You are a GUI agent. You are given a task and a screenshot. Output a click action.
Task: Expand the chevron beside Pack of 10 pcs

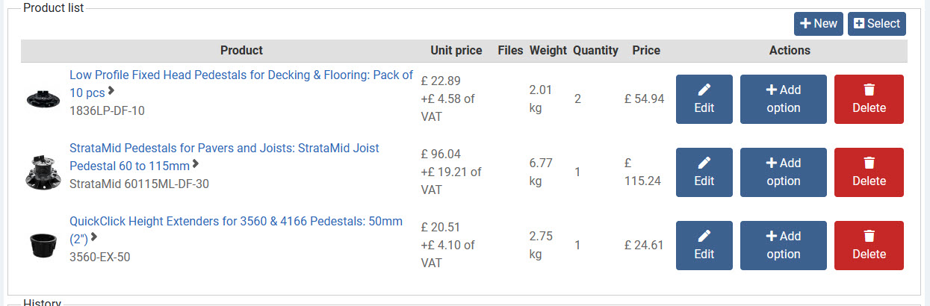[111, 91]
